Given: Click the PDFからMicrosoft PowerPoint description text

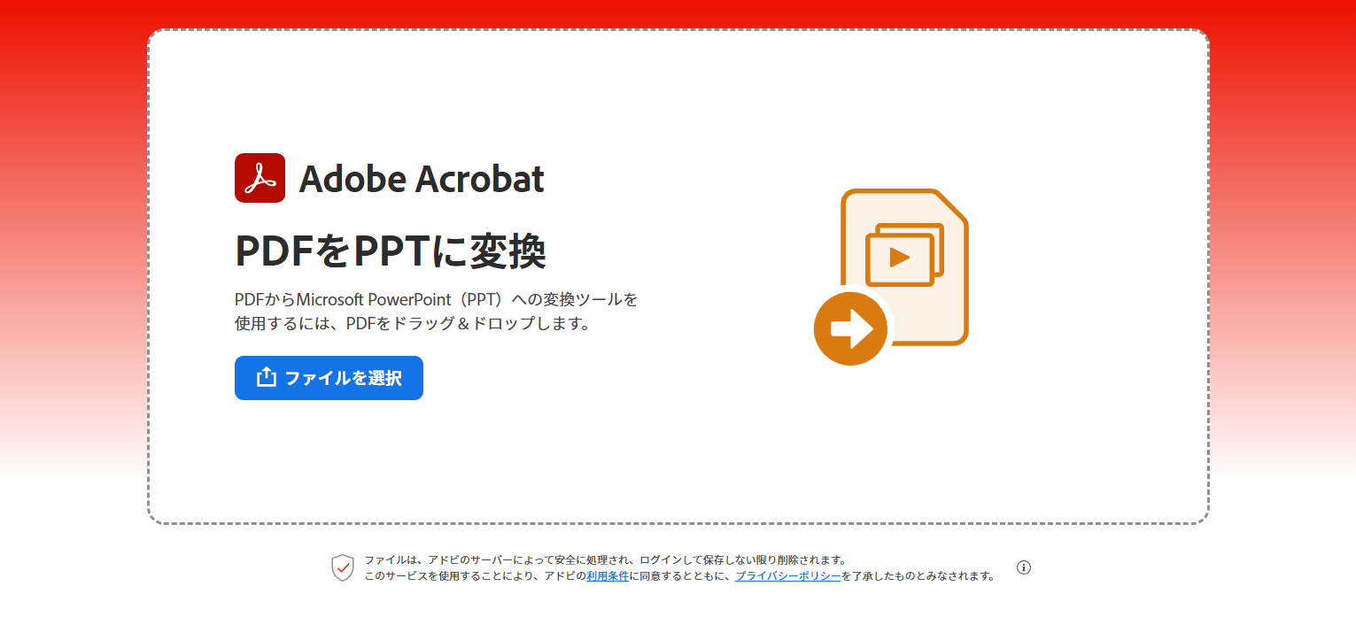Looking at the screenshot, I should tap(436, 311).
